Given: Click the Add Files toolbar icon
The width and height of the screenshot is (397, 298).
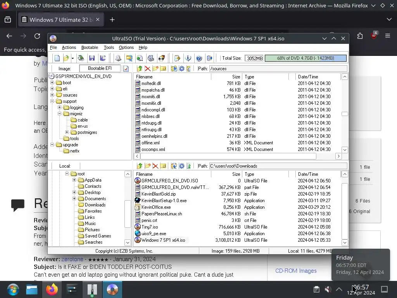Looking at the screenshot, I should pyautogui.click(x=177, y=58).
